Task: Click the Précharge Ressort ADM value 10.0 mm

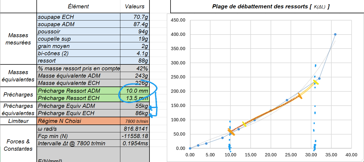Action: 135,91
